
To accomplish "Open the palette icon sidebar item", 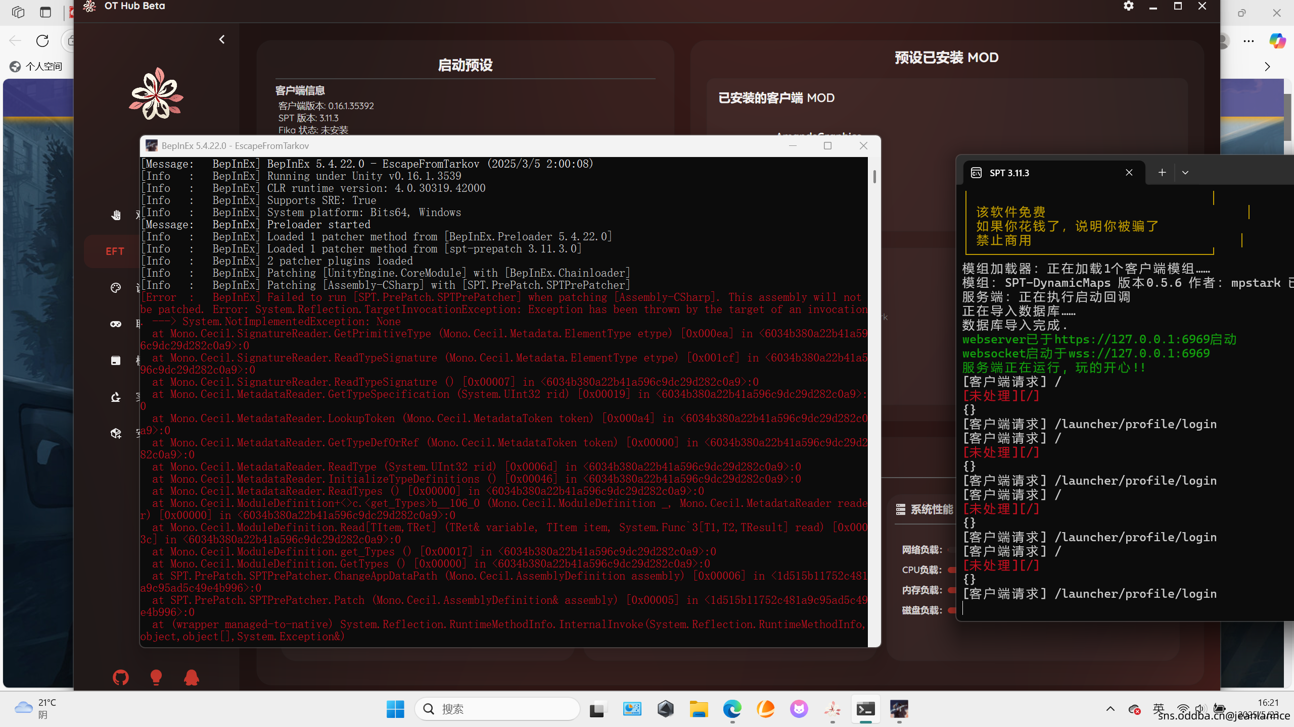I will pyautogui.click(x=116, y=288).
